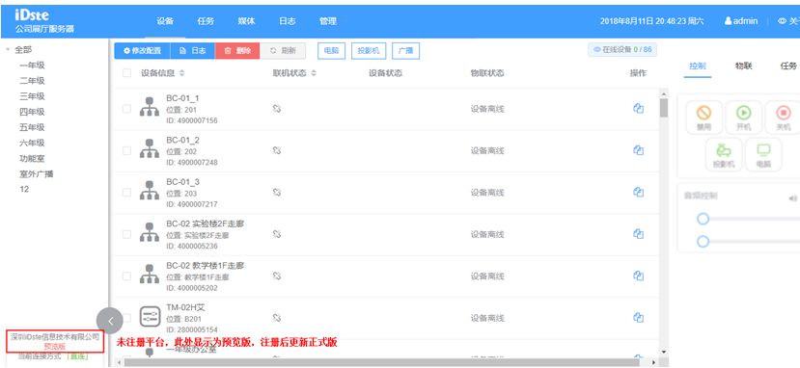Screen dimensions: 800x368
Task: Click copy icon for BC-02 实验楼2F走廊
Action: tap(638, 234)
